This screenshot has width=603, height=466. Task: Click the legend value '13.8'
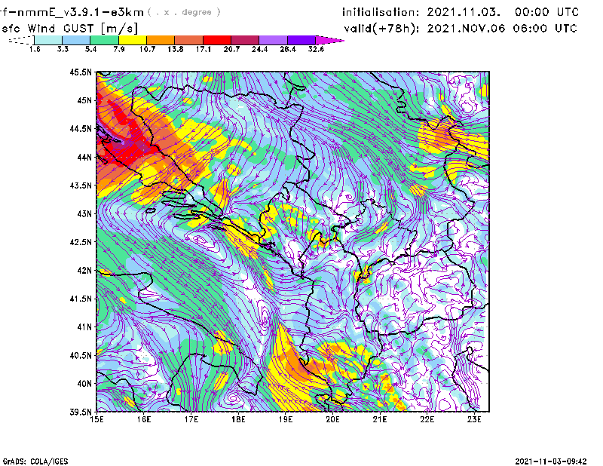[x=176, y=49]
